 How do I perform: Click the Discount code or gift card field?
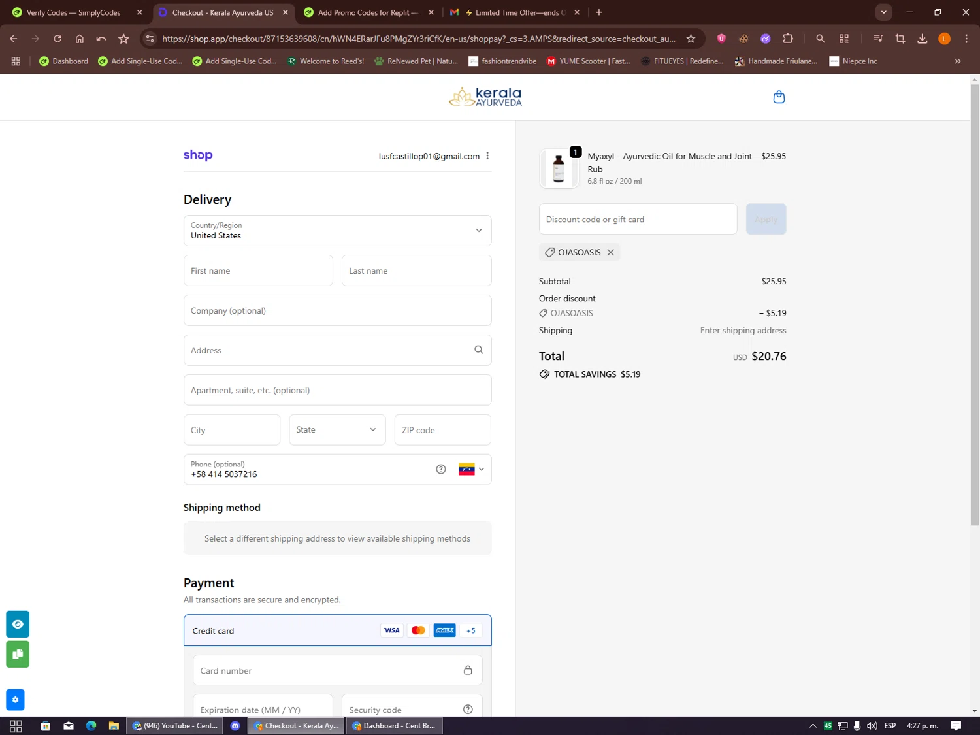(638, 219)
